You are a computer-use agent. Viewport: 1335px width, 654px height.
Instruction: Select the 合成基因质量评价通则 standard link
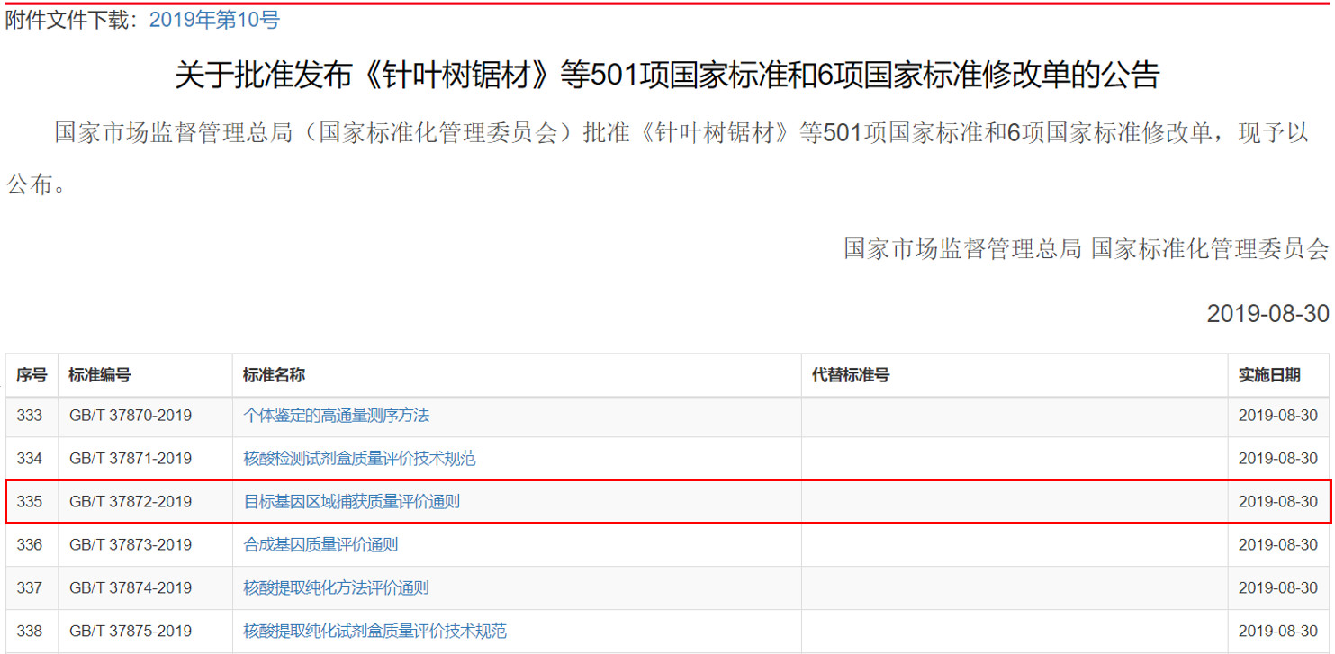click(320, 544)
